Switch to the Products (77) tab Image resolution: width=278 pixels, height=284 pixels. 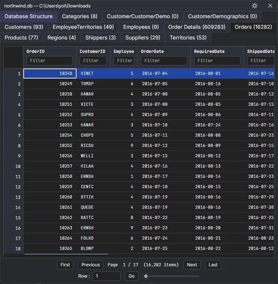pyautogui.click(x=21, y=38)
